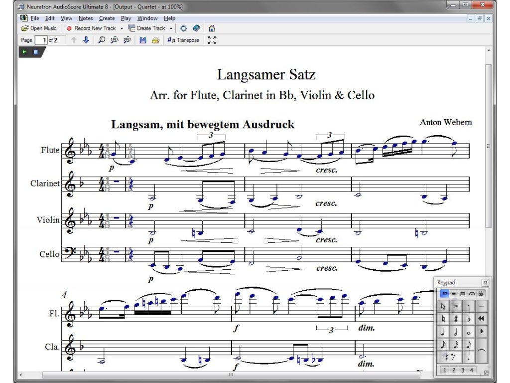Open the Play menu
This screenshot has height=383, width=510.
coord(126,18)
